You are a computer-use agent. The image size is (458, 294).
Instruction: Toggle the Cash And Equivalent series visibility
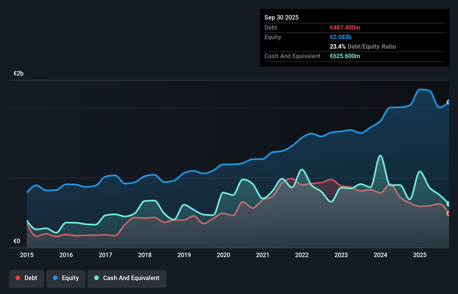[127, 279]
